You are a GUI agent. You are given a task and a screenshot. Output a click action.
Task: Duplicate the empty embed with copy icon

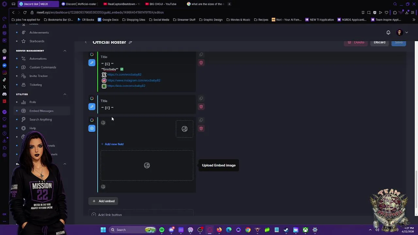[201, 120]
